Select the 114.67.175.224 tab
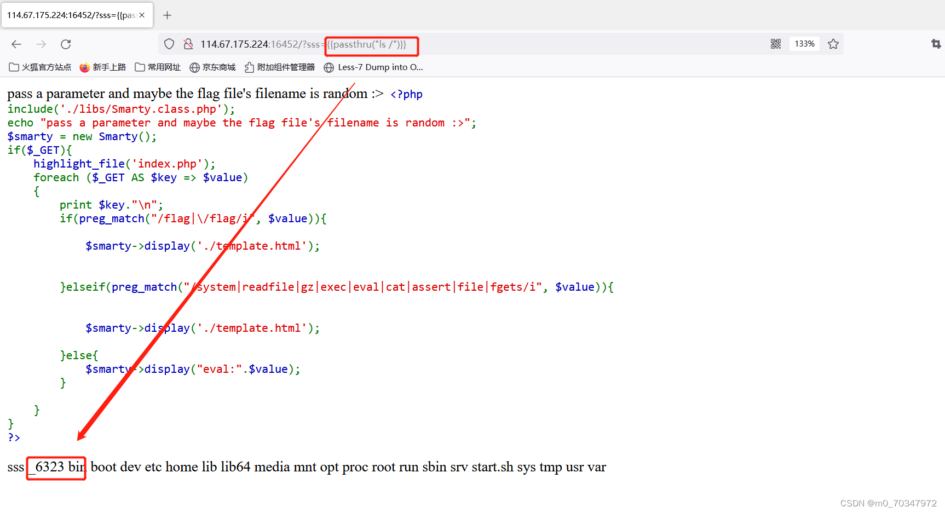 [x=71, y=15]
